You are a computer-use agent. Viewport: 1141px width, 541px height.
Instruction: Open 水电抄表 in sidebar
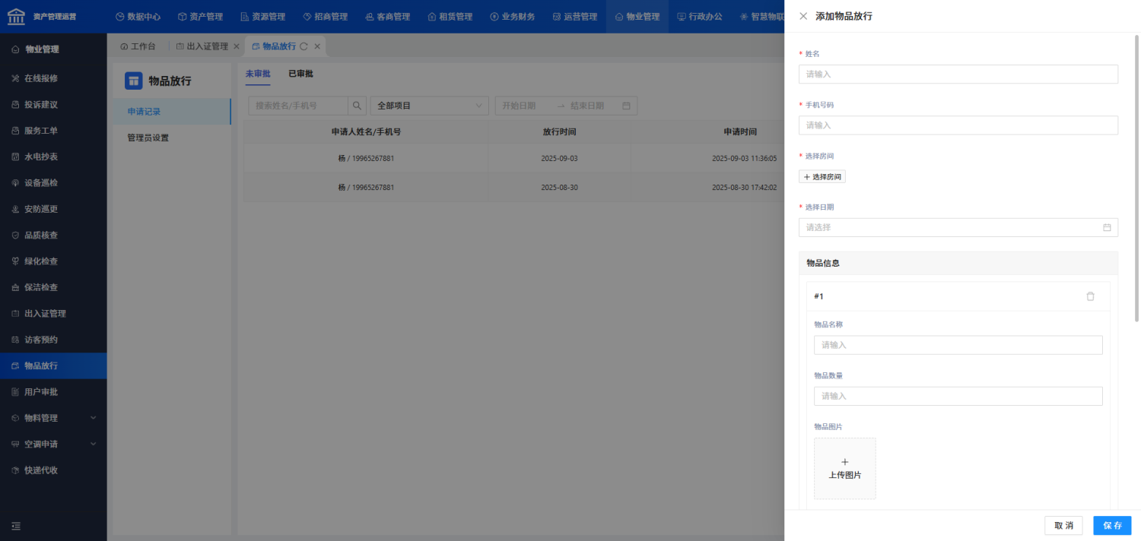[53, 157]
